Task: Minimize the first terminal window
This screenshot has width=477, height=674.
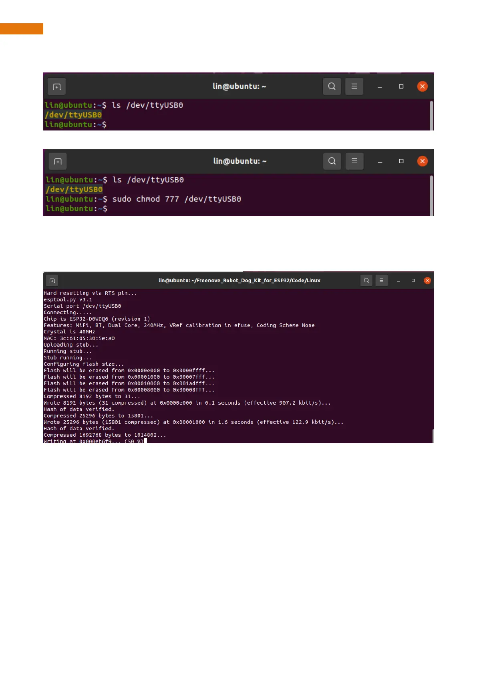Action: pyautogui.click(x=380, y=87)
